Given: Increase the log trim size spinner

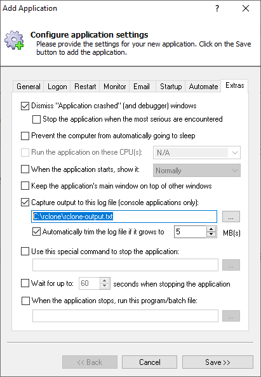Looking at the screenshot, I should pyautogui.click(x=211, y=229).
